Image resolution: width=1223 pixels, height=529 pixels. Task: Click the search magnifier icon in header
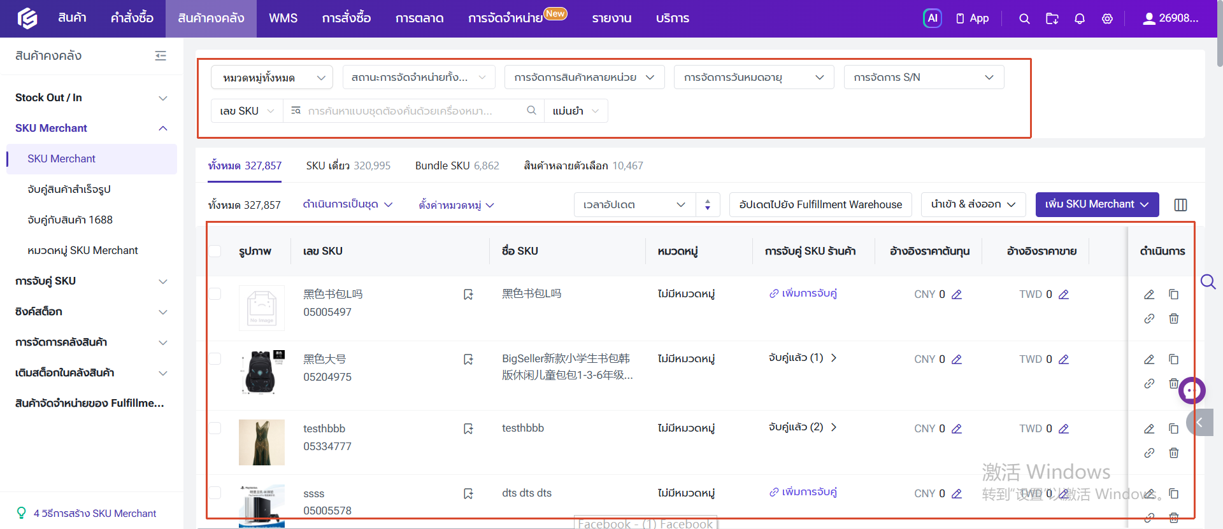[1024, 18]
